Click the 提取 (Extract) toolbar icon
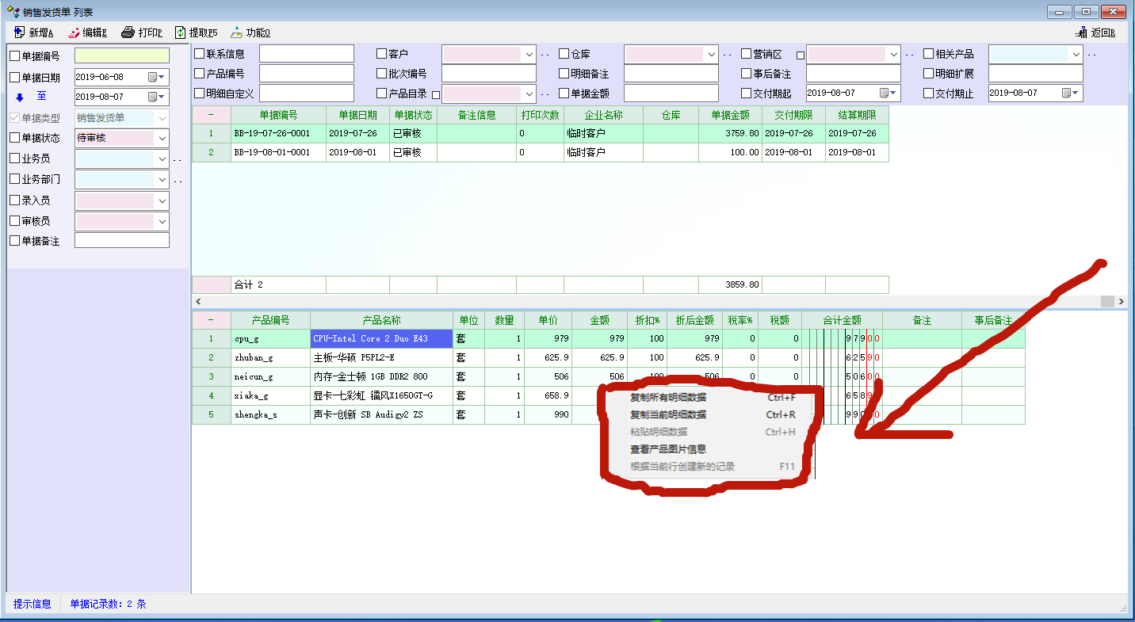Image resolution: width=1135 pixels, height=622 pixels. (x=180, y=32)
